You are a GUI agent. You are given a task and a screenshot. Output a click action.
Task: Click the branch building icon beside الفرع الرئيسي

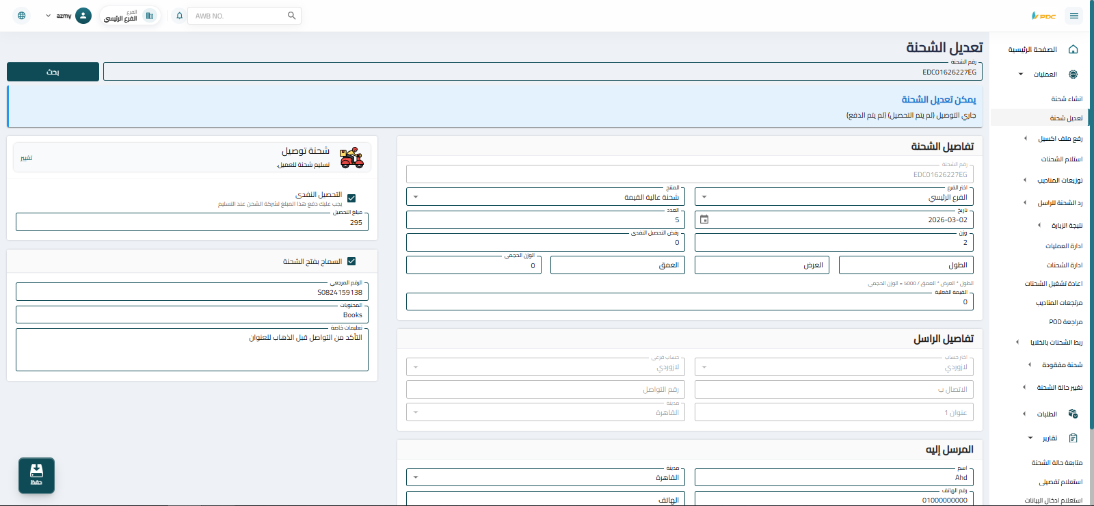pos(150,16)
